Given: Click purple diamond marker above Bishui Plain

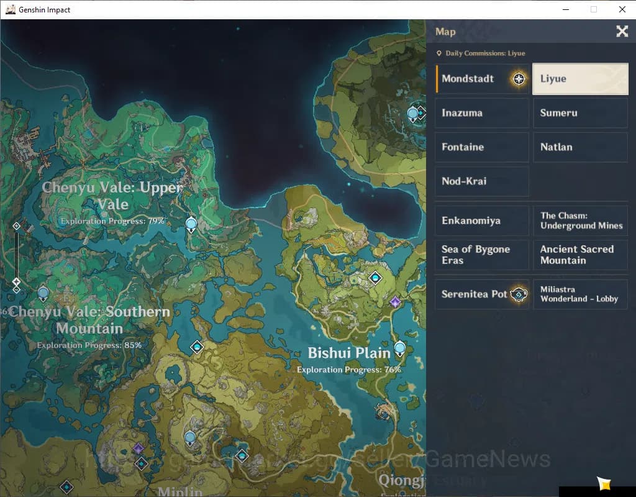Looking at the screenshot, I should pos(395,302).
